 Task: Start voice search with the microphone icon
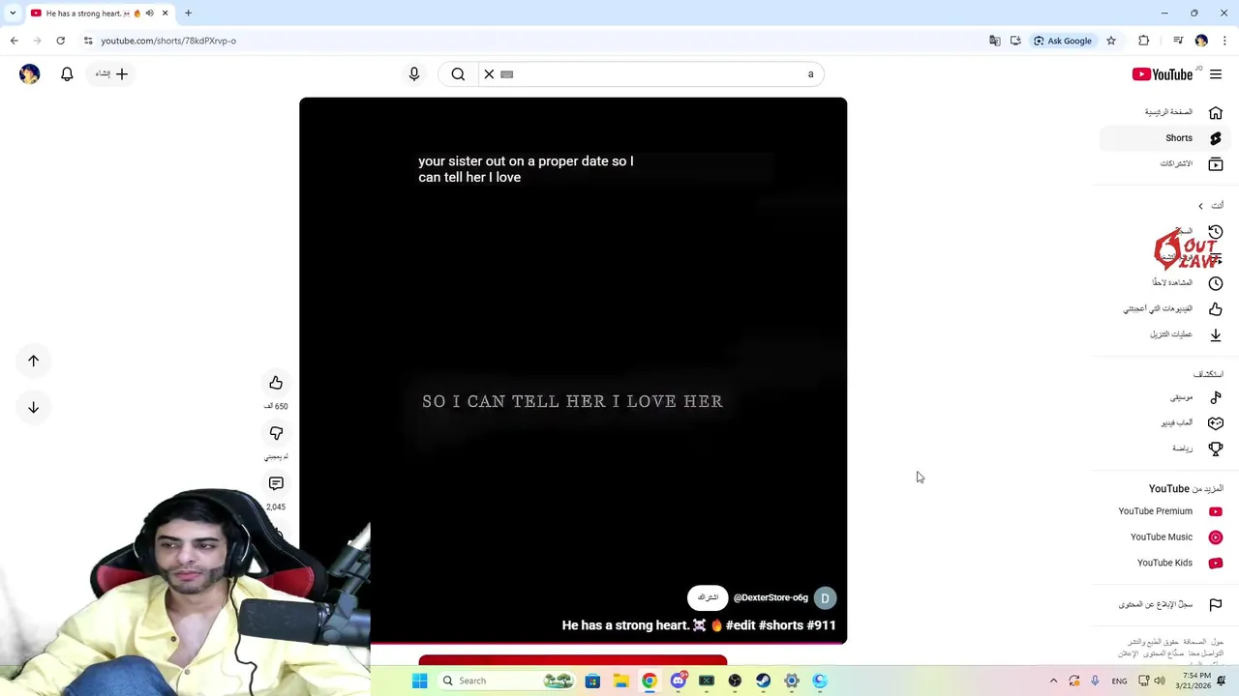point(414,73)
